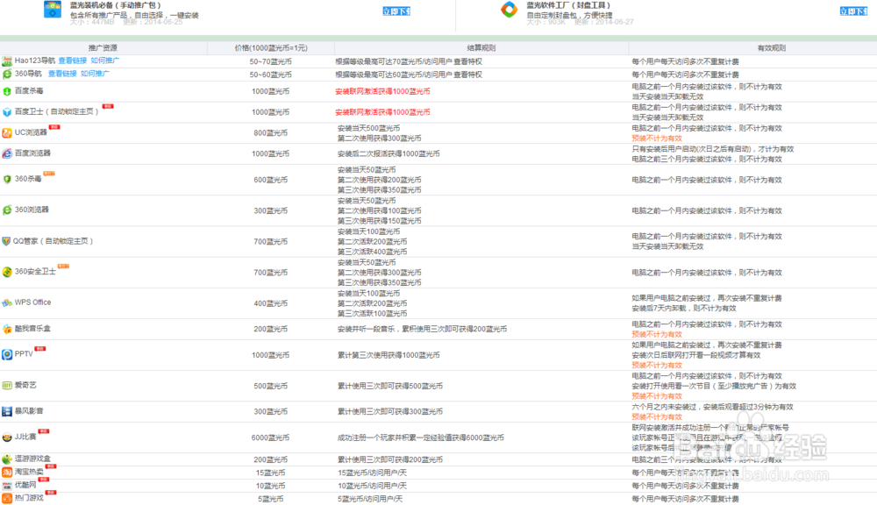The width and height of the screenshot is (877, 505).
Task: Click the 360杀毒 shield icon
Action: click(7, 180)
